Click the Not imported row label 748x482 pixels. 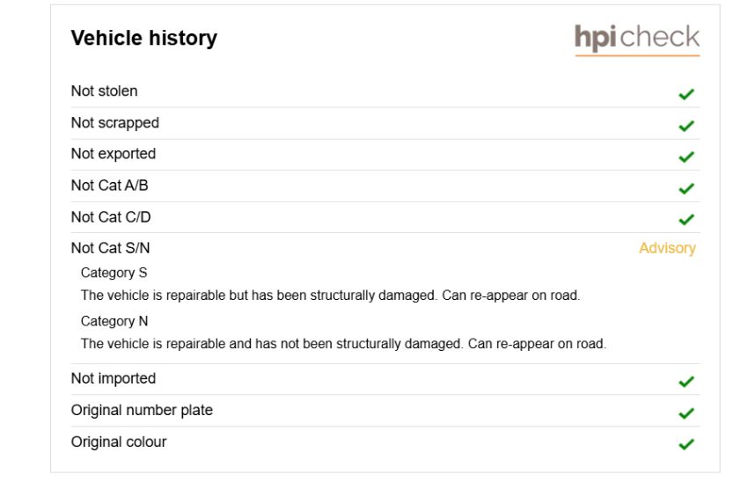click(x=114, y=378)
